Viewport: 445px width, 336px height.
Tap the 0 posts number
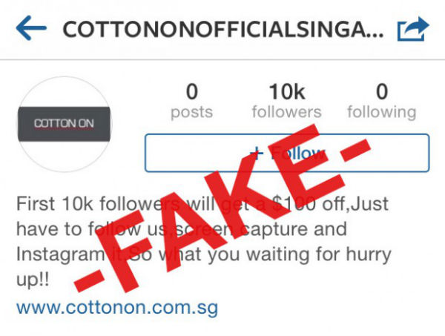192,92
